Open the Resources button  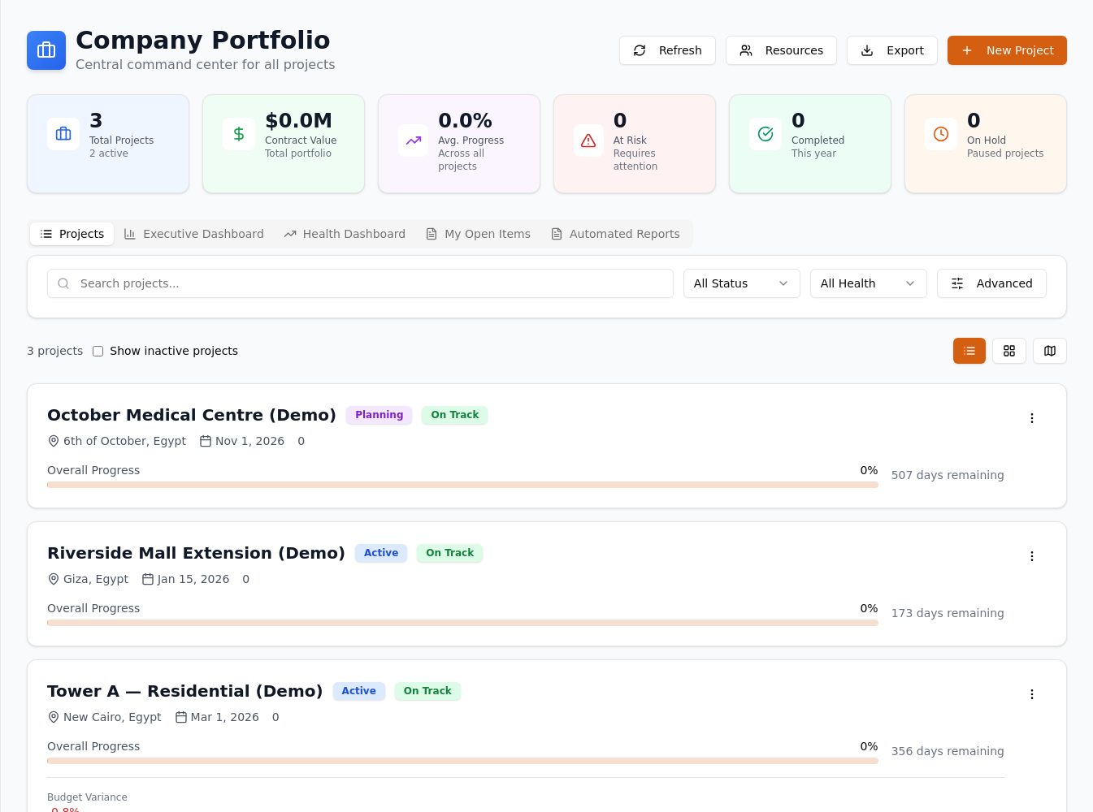click(x=781, y=50)
